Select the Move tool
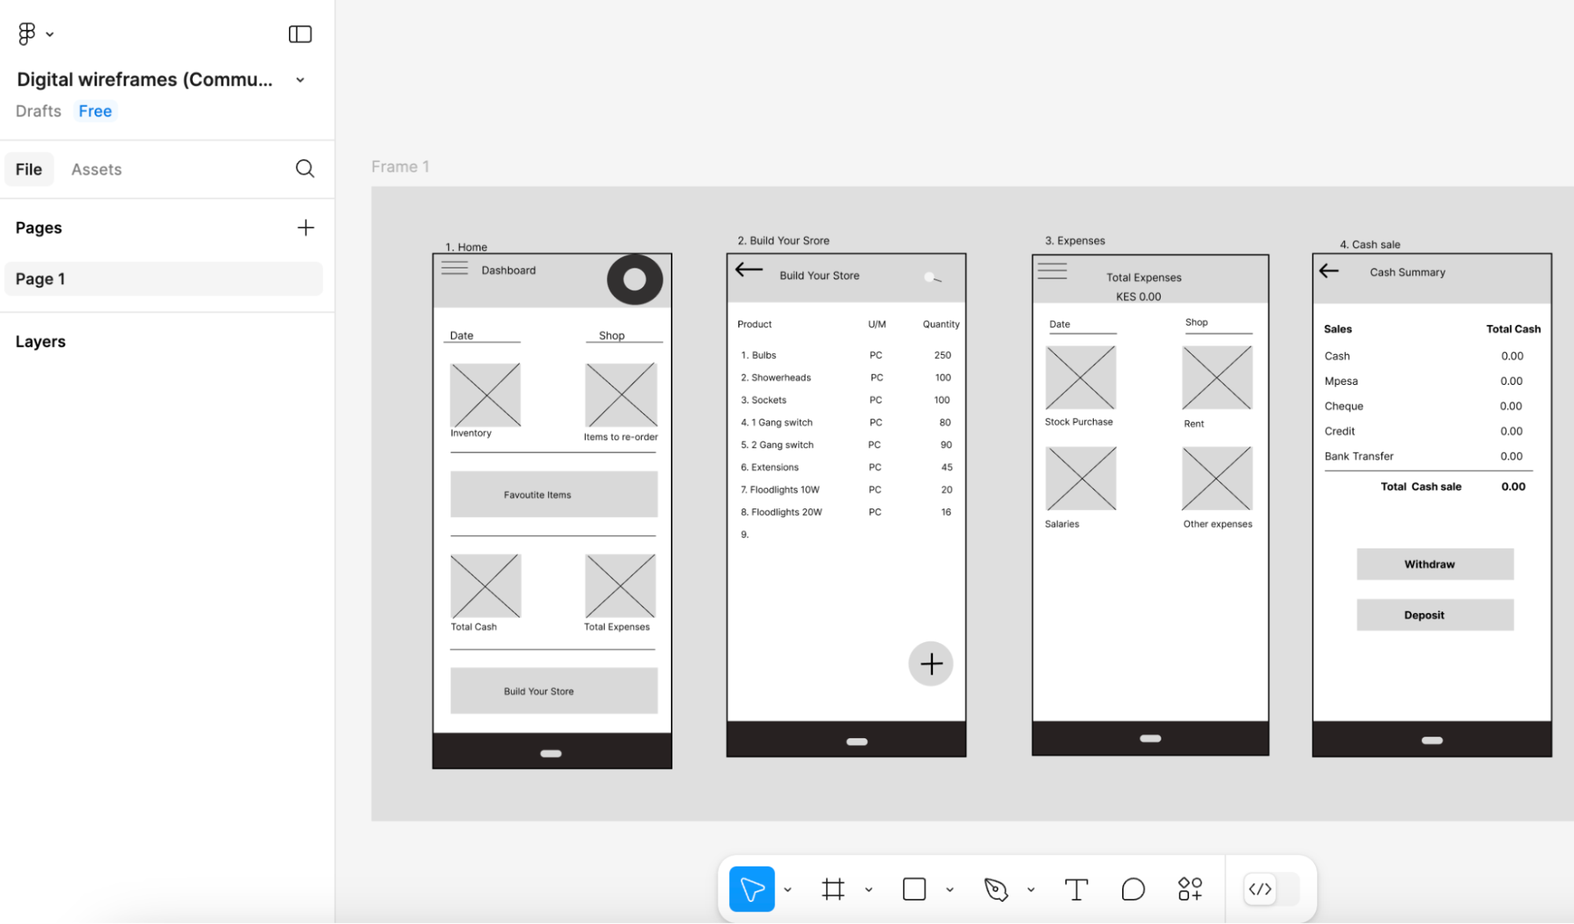This screenshot has height=924, width=1574. 751,889
